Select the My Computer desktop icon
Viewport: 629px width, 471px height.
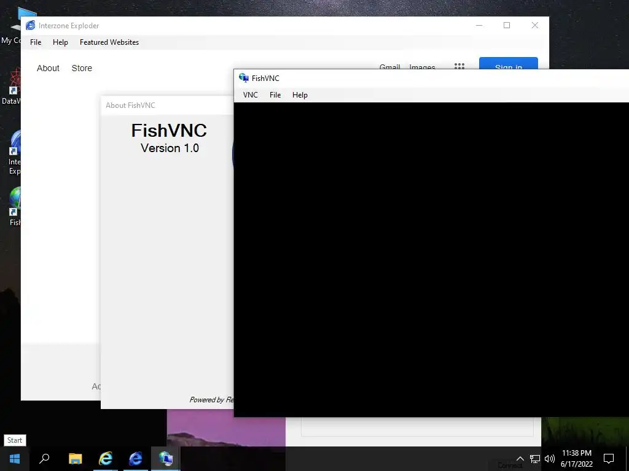11,27
